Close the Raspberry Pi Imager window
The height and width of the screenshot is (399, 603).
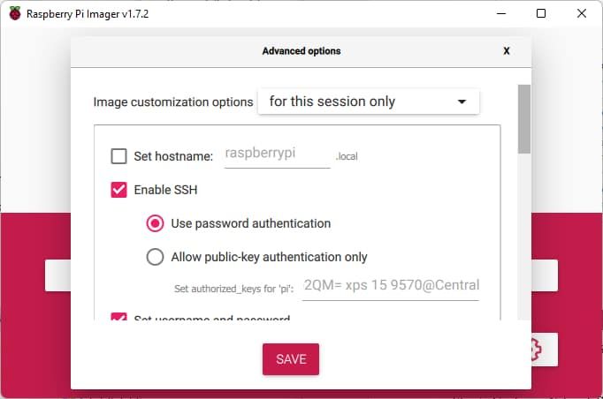(582, 13)
